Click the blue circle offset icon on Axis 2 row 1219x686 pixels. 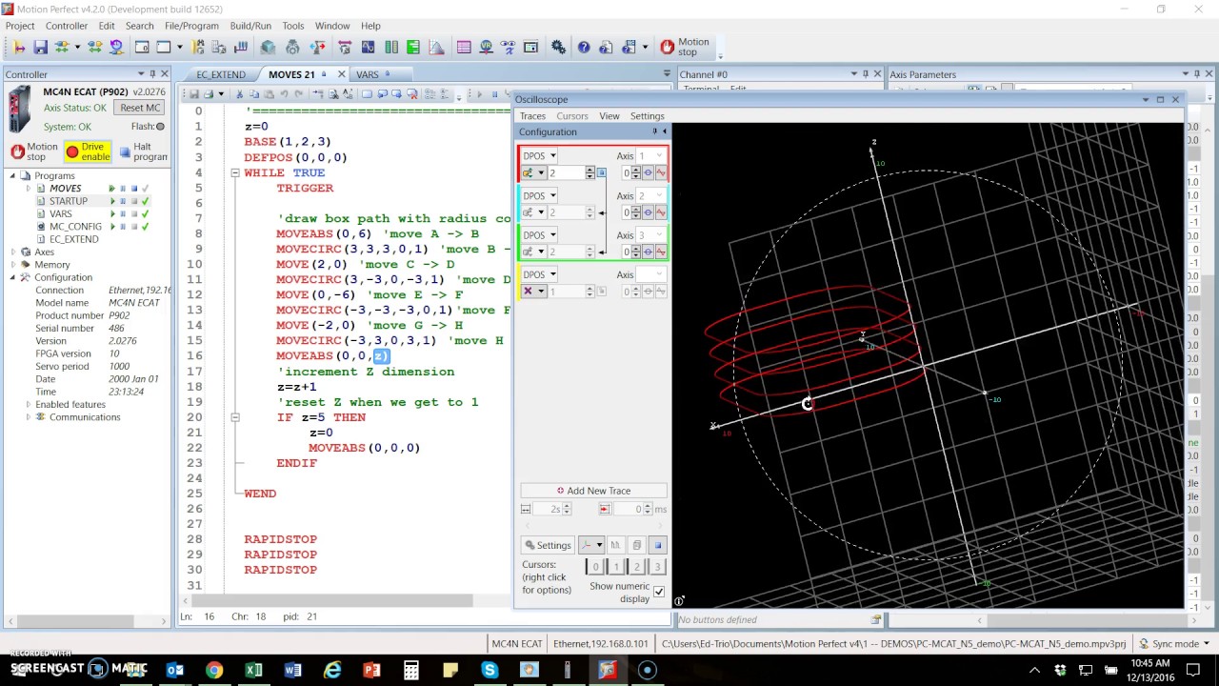click(x=648, y=212)
